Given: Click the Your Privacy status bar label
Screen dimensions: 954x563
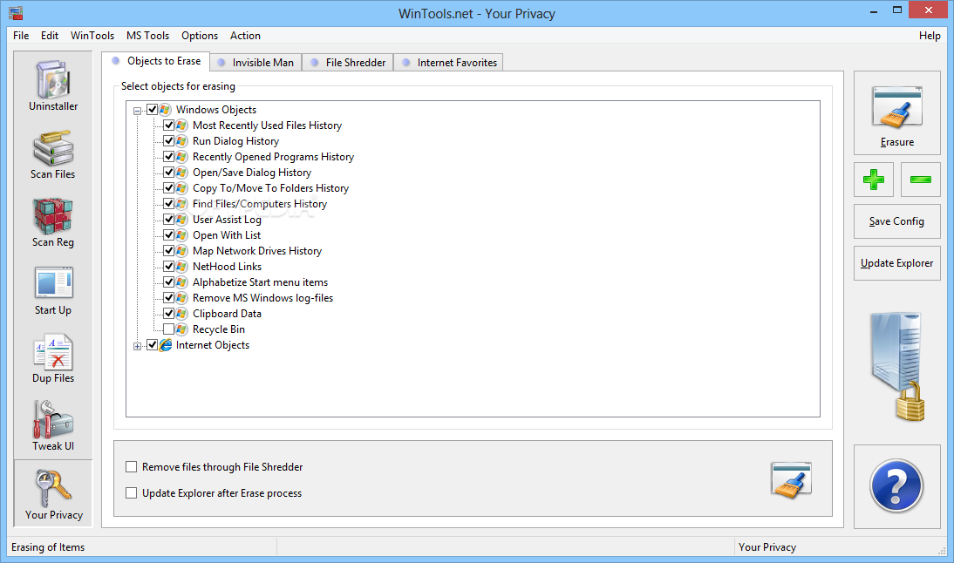Looking at the screenshot, I should click(767, 547).
